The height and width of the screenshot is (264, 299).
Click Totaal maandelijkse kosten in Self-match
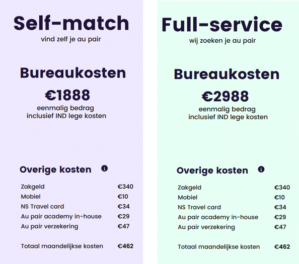[x=62, y=246]
